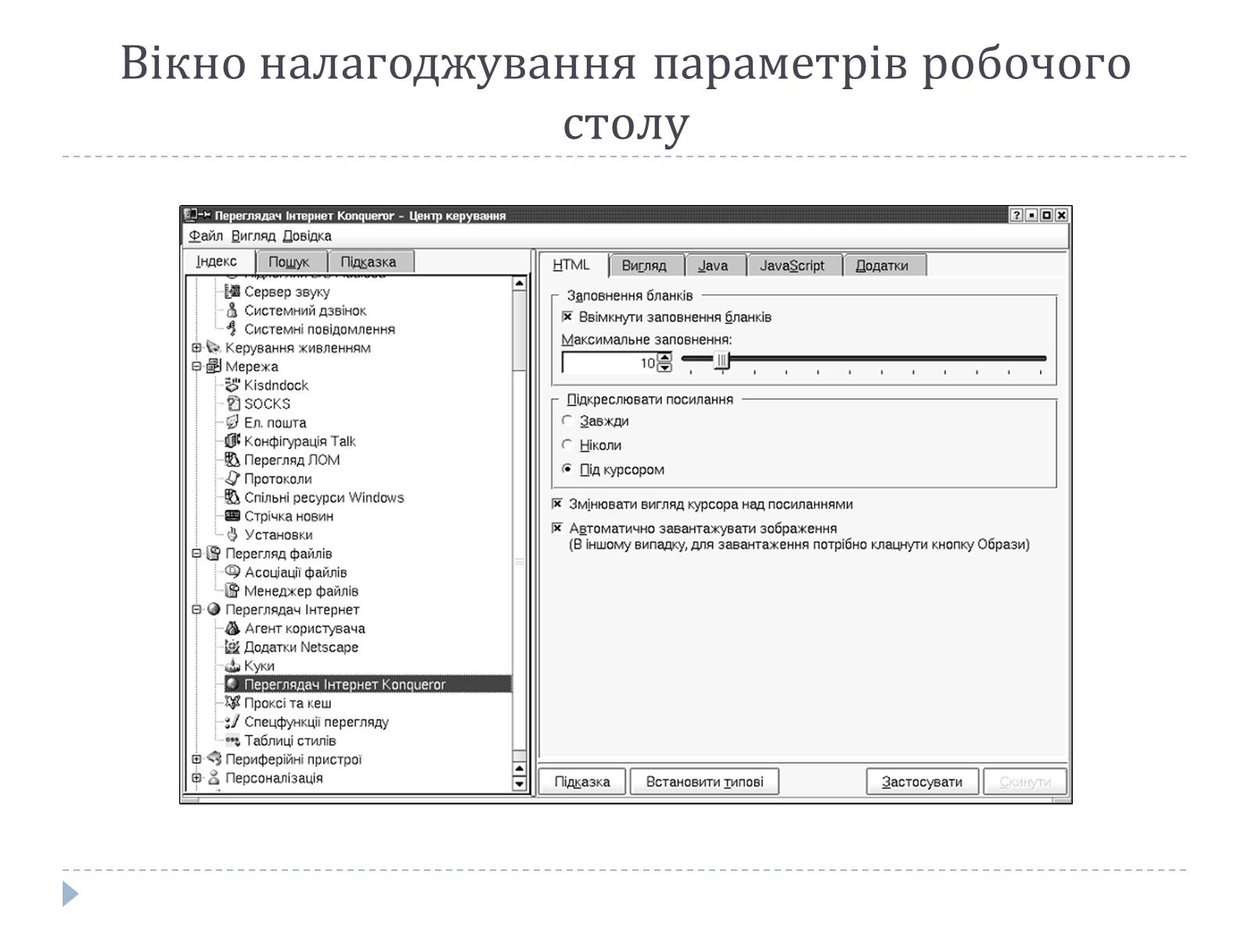
Task: Click the tree scrollbar up arrow at top
Action: coord(519,284)
